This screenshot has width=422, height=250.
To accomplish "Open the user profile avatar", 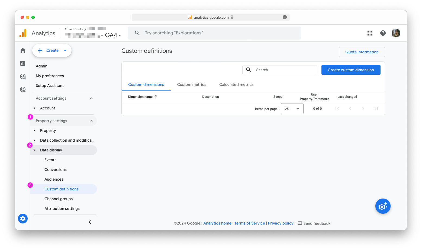I will point(396,33).
